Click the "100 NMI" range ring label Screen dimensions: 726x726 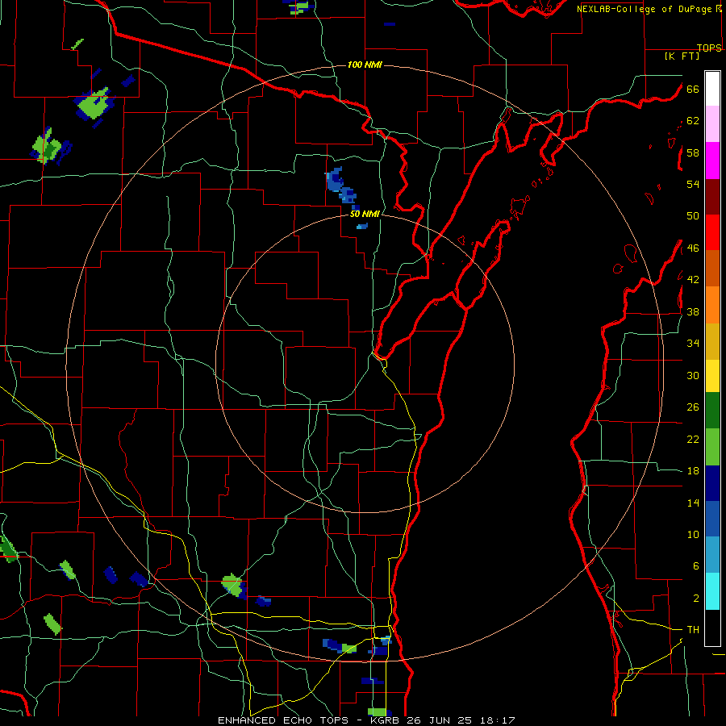(365, 65)
